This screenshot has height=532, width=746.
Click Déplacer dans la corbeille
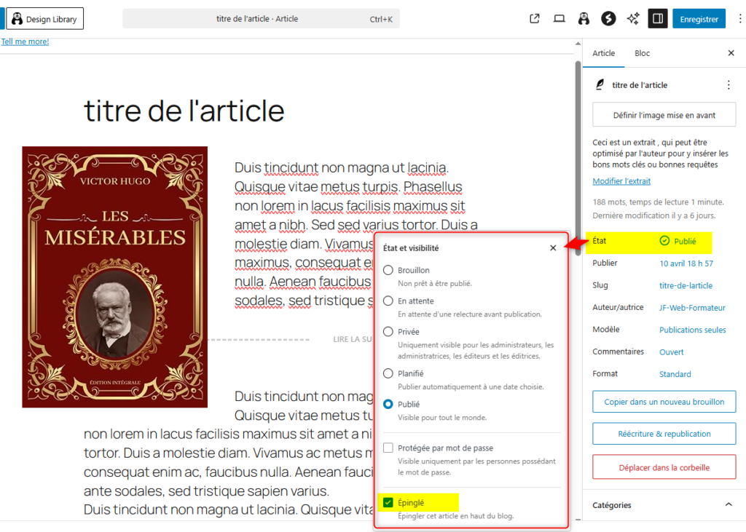(x=664, y=467)
